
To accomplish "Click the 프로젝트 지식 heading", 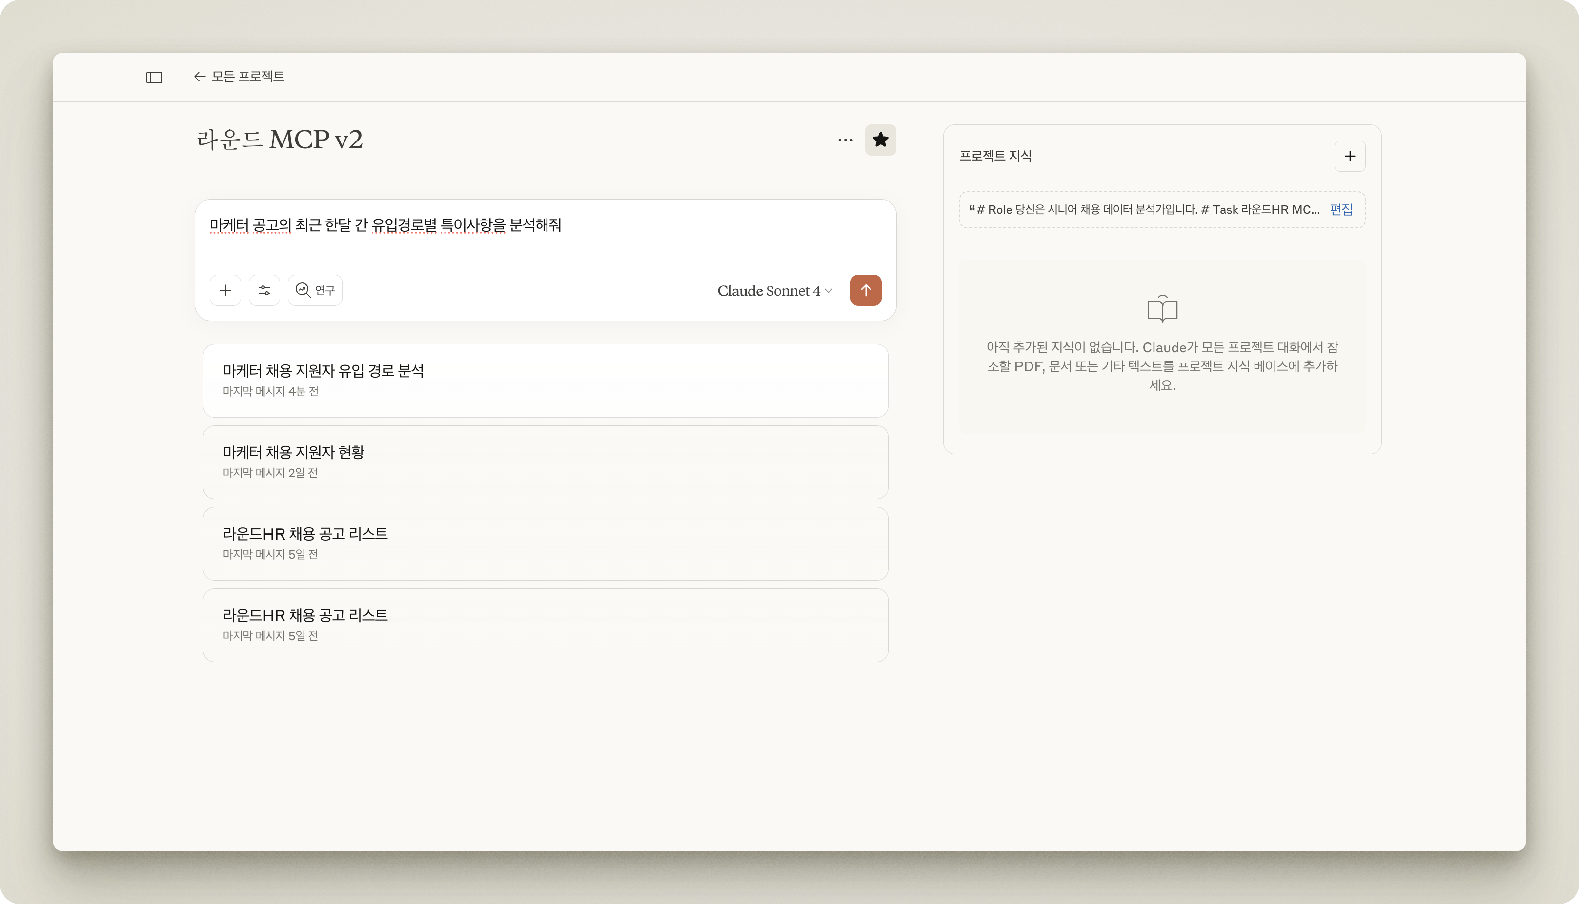I will (x=995, y=156).
